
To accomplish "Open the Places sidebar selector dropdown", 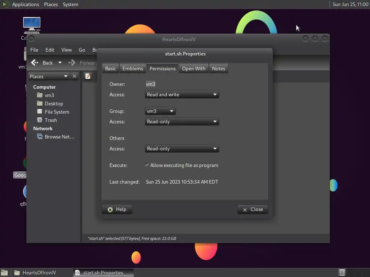I will pos(49,76).
